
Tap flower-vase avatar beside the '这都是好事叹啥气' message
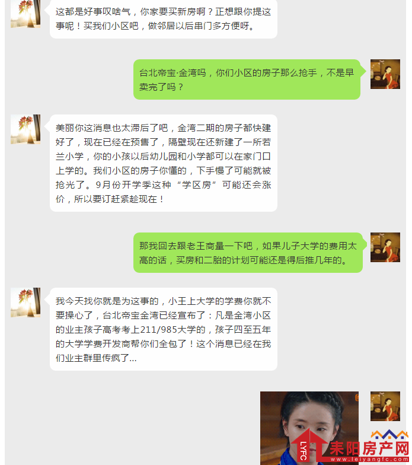pyautogui.click(x=25, y=14)
